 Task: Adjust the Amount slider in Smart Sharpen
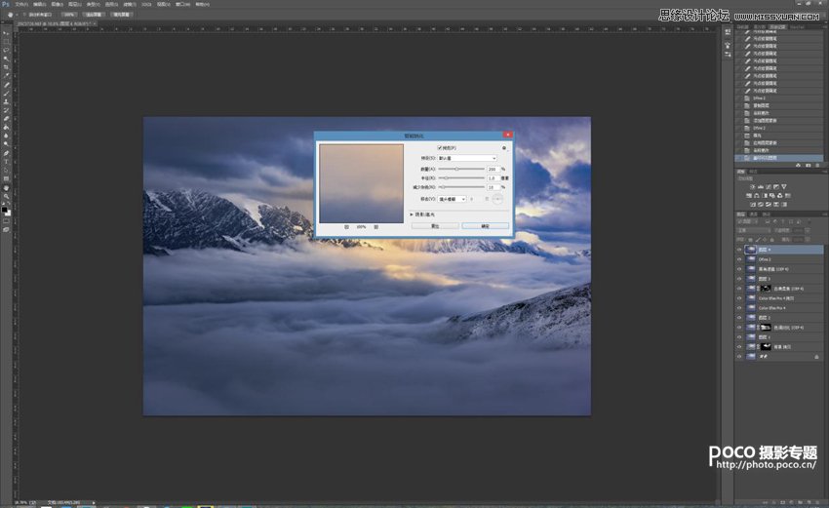[x=456, y=169]
